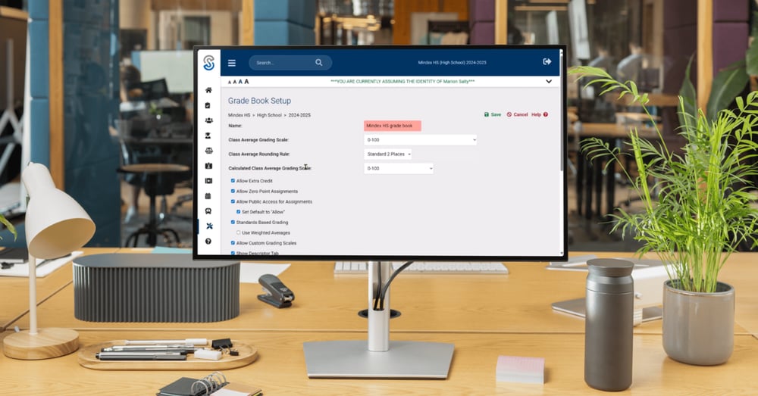
Task: Click the Save button
Action: tap(493, 114)
